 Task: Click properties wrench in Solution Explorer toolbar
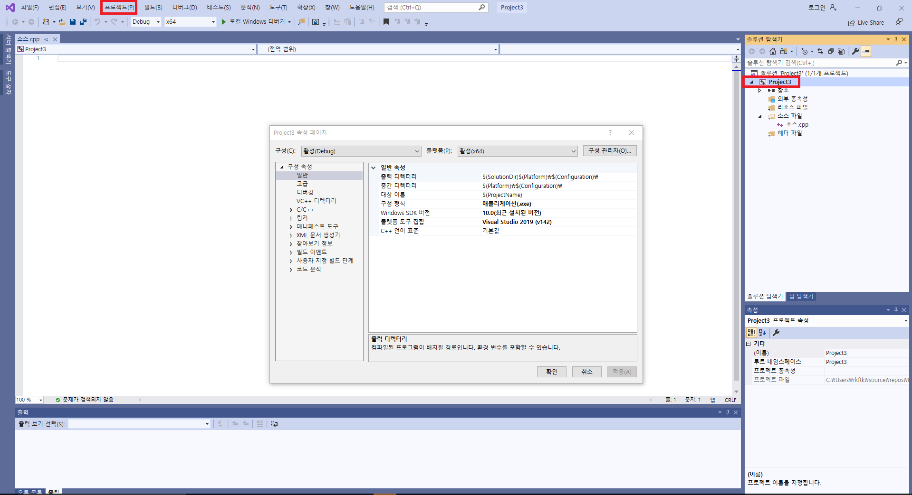(855, 51)
